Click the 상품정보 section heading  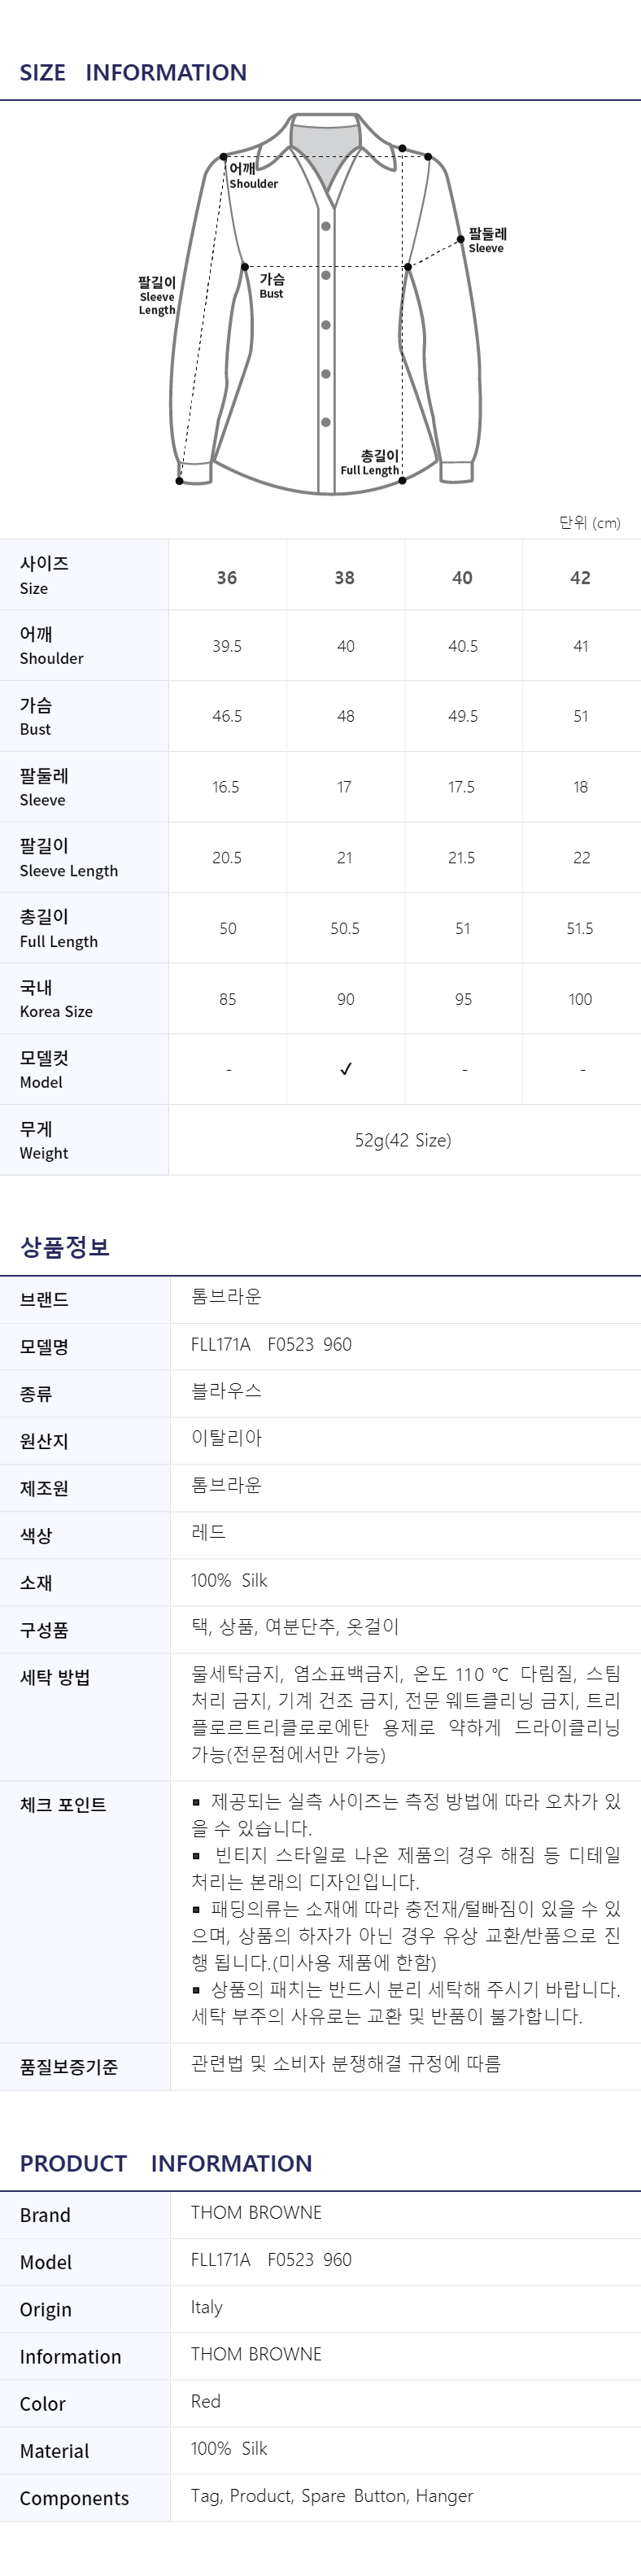tap(65, 1247)
